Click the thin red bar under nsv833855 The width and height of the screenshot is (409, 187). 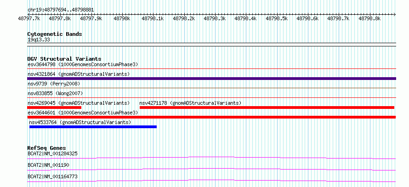pyautogui.click(x=211, y=98)
